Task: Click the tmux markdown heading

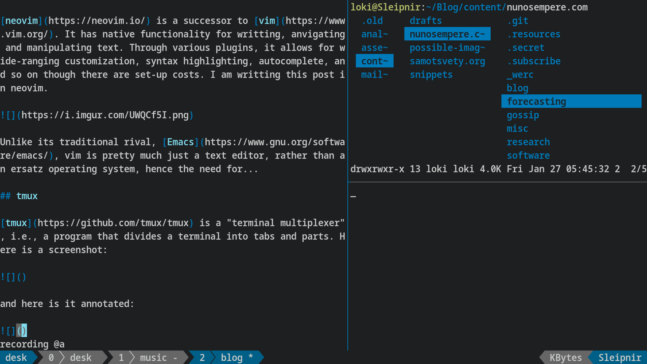Action: [19, 196]
